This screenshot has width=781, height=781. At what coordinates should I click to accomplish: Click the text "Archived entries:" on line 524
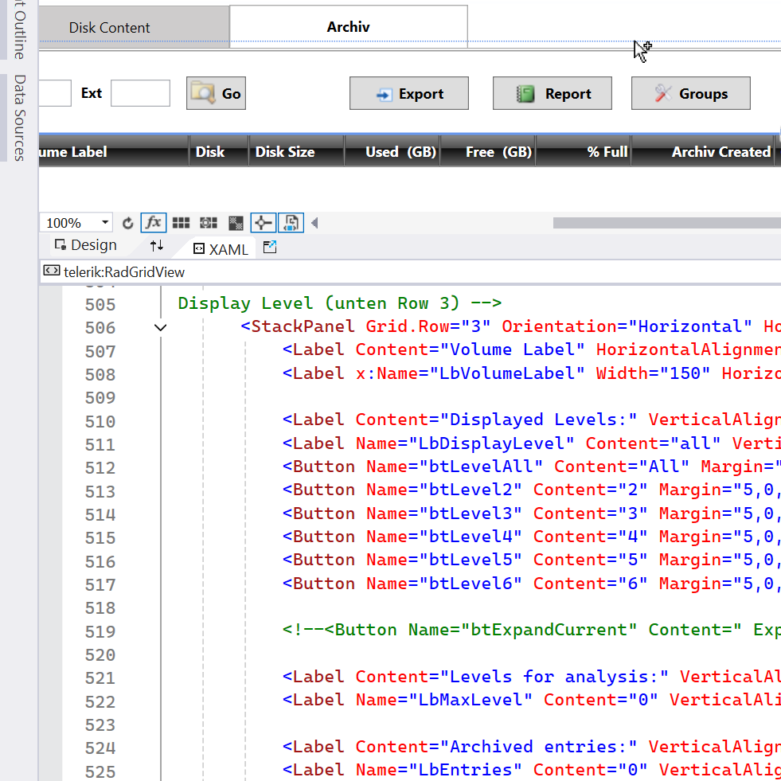pyautogui.click(x=537, y=747)
